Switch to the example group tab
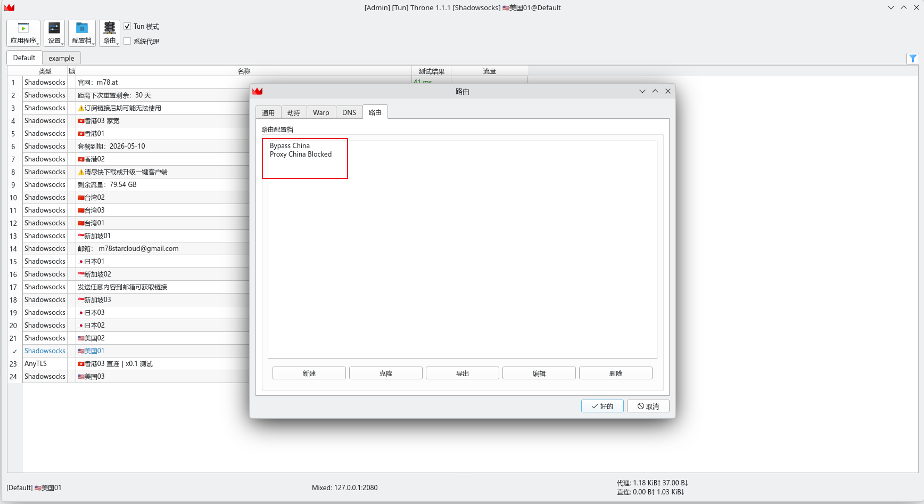This screenshot has width=924, height=504. [61, 58]
